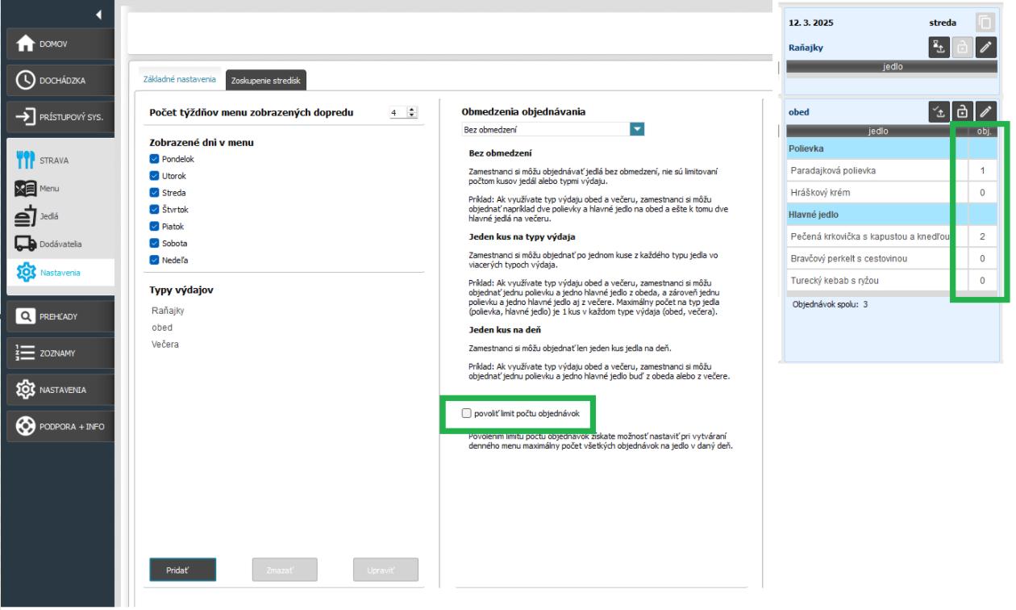
Task: Select Večera in the Typy výdajov list
Action: click(x=164, y=344)
